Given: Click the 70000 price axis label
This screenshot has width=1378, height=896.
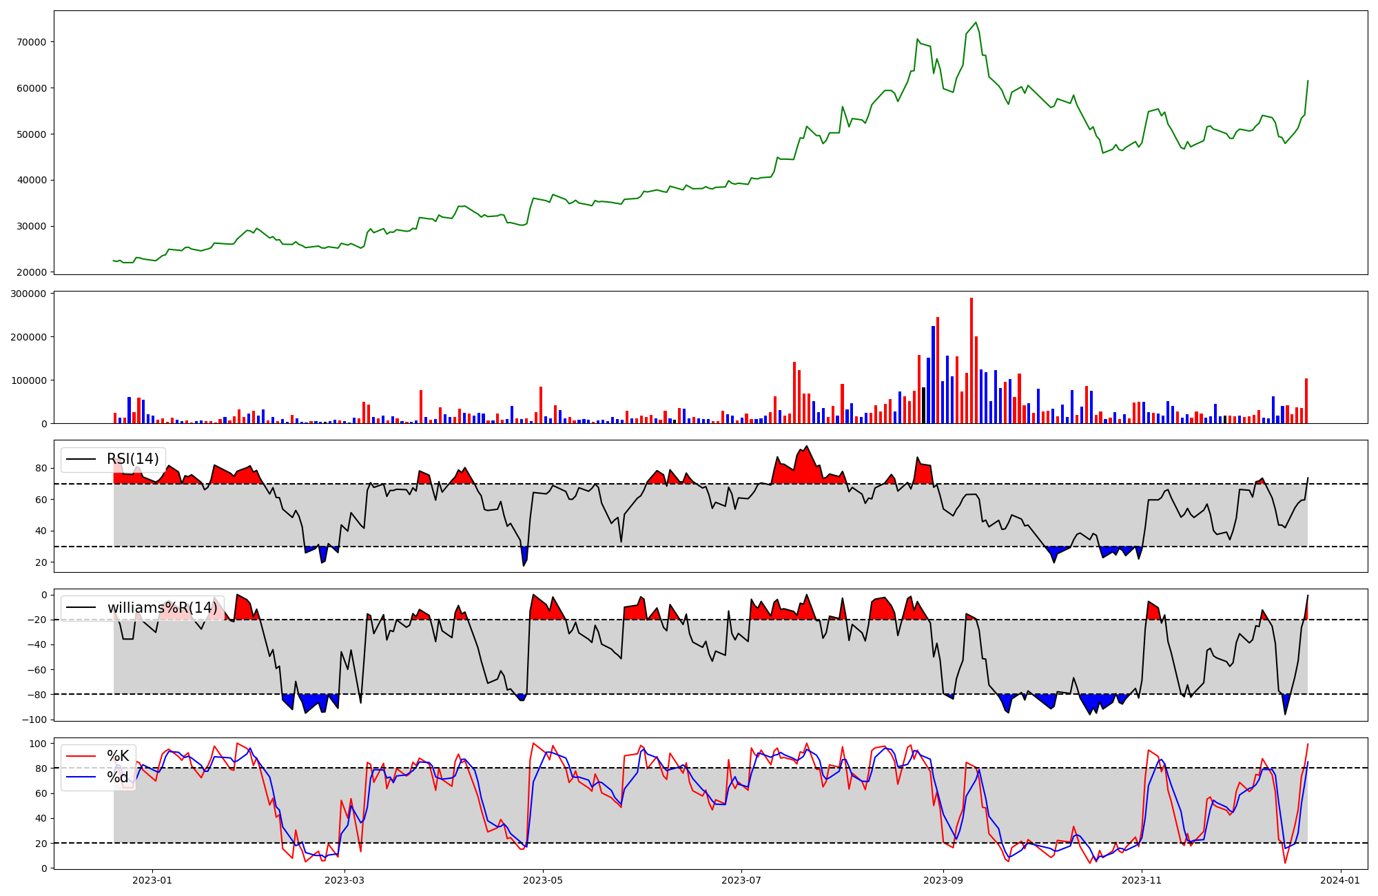Looking at the screenshot, I should coord(31,42).
